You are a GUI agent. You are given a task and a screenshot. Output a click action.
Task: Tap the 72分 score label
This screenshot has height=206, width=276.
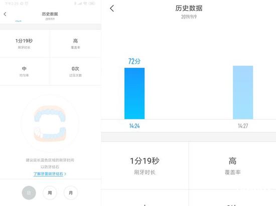134,61
